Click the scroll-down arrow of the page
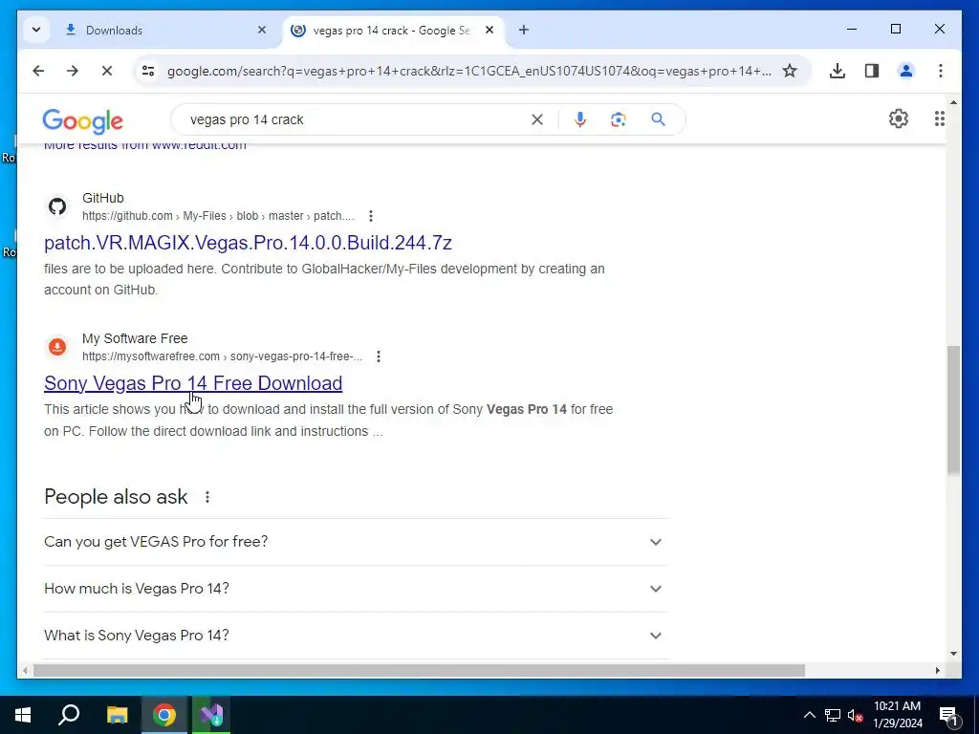The image size is (979, 734). [953, 654]
